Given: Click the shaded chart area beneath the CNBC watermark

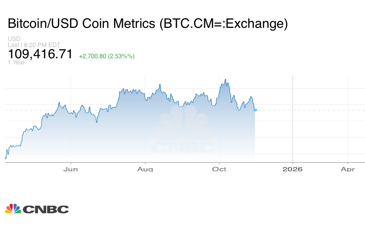Looking at the screenshot, I should pos(184,156).
